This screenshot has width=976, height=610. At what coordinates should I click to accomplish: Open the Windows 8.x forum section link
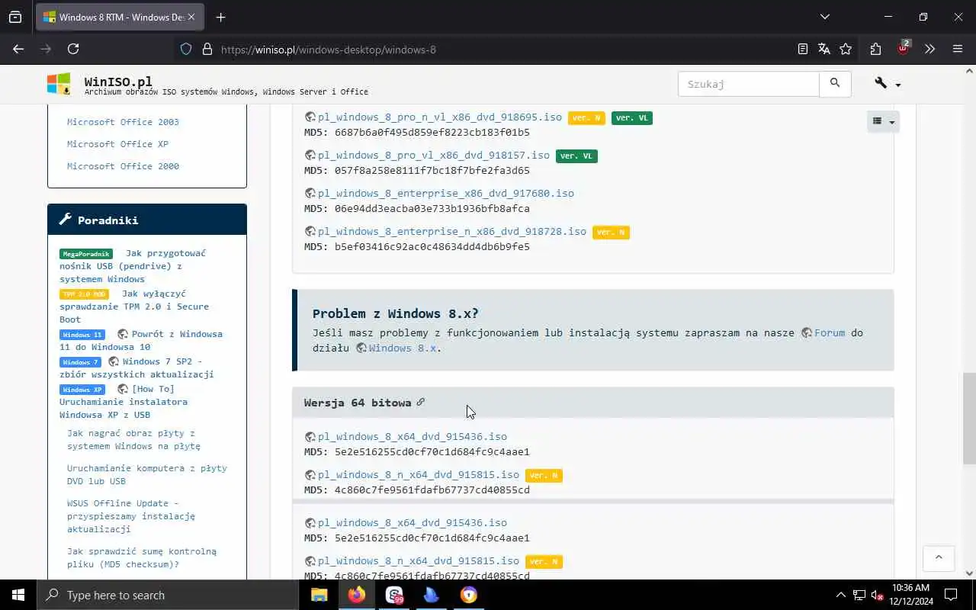point(403,348)
